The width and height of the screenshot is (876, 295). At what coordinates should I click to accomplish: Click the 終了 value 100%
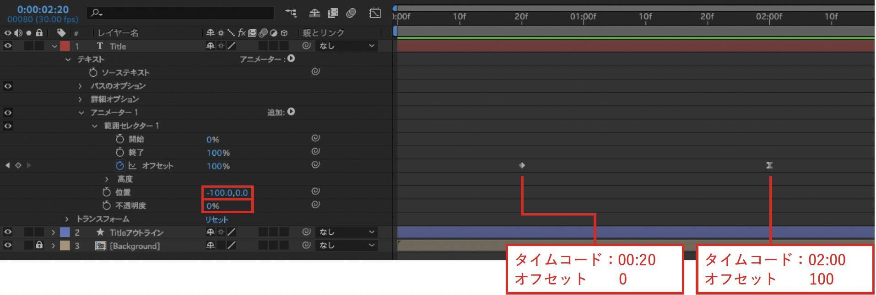click(218, 153)
